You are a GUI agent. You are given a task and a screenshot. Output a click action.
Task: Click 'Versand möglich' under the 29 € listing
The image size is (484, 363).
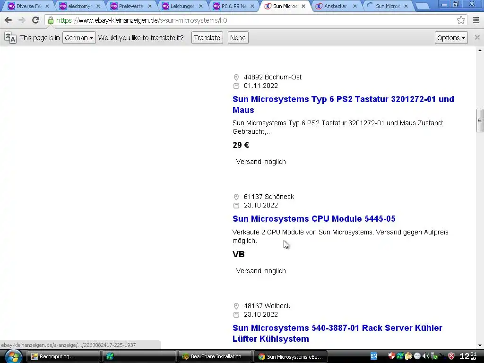pyautogui.click(x=261, y=162)
